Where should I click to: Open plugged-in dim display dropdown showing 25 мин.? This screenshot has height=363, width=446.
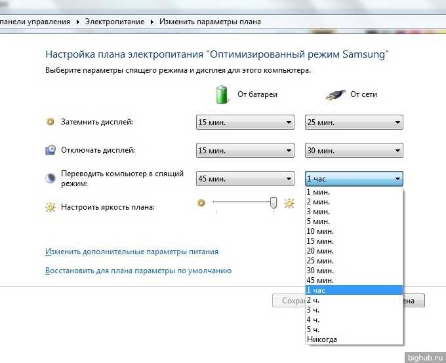(354, 123)
